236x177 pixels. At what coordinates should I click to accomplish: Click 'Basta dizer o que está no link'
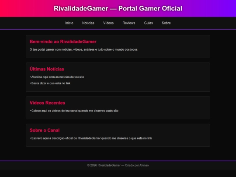(x=50, y=83)
